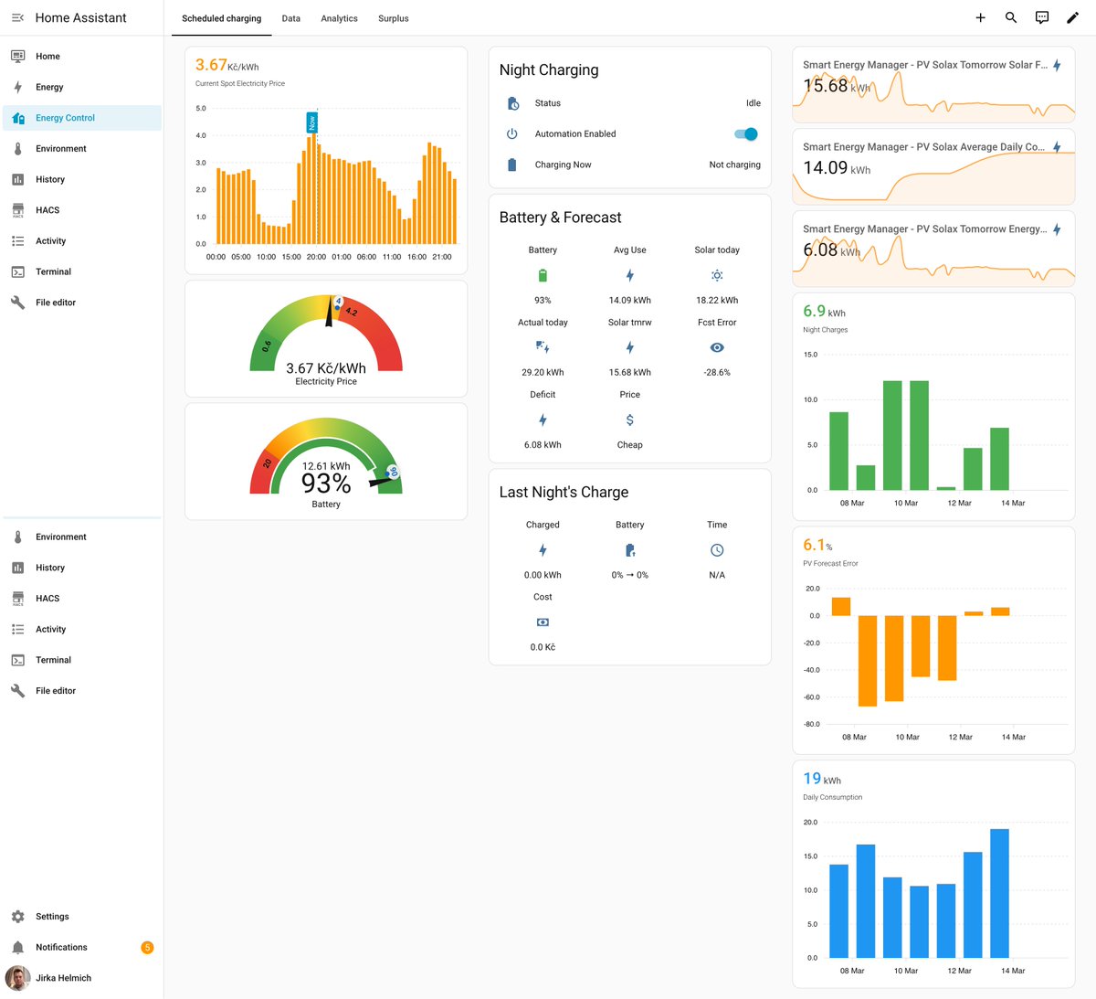Click the Automation Enabled power icon

point(512,134)
